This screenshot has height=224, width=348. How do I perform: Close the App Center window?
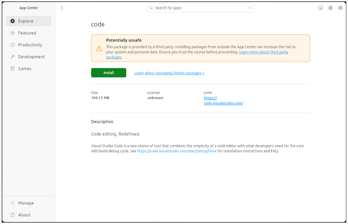340,8
